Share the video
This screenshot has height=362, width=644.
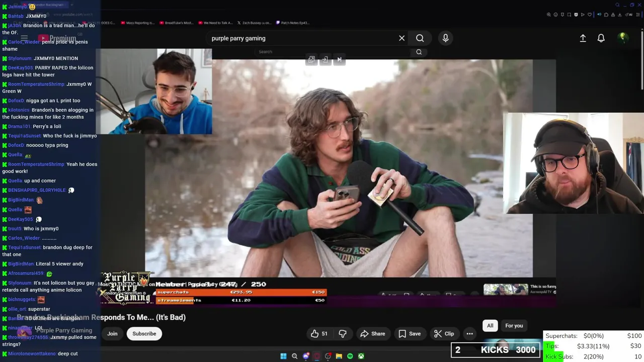(373, 334)
